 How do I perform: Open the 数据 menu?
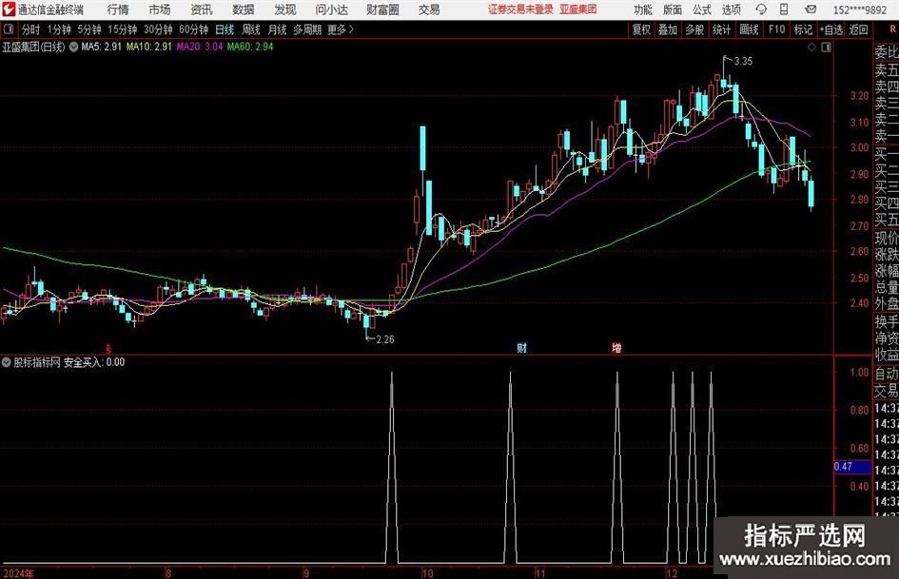pos(244,10)
